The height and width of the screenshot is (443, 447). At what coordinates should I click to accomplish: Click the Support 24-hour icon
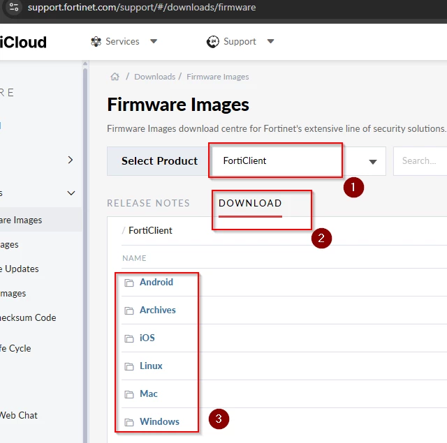pyautogui.click(x=212, y=42)
